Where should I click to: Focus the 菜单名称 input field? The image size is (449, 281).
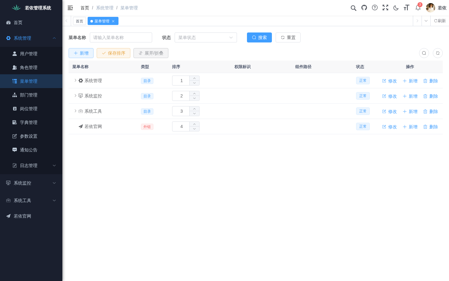click(121, 37)
